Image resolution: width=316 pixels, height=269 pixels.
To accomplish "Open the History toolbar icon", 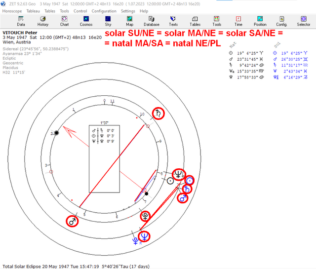I will [x=43, y=21].
